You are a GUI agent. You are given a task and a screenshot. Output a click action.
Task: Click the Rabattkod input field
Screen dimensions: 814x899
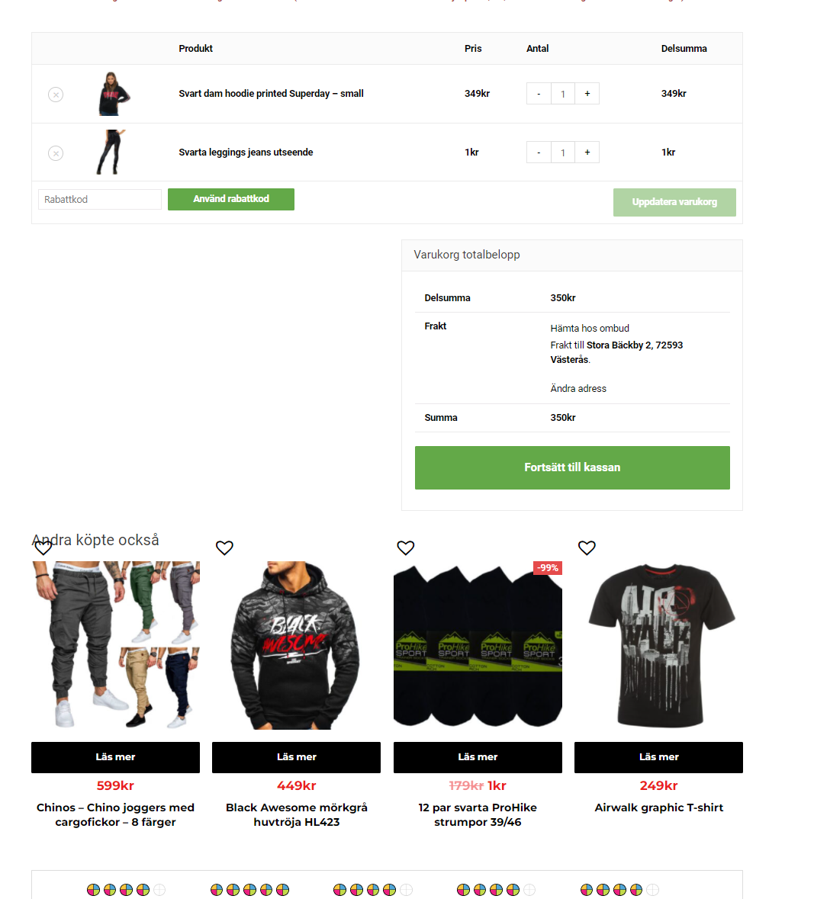[x=100, y=200]
